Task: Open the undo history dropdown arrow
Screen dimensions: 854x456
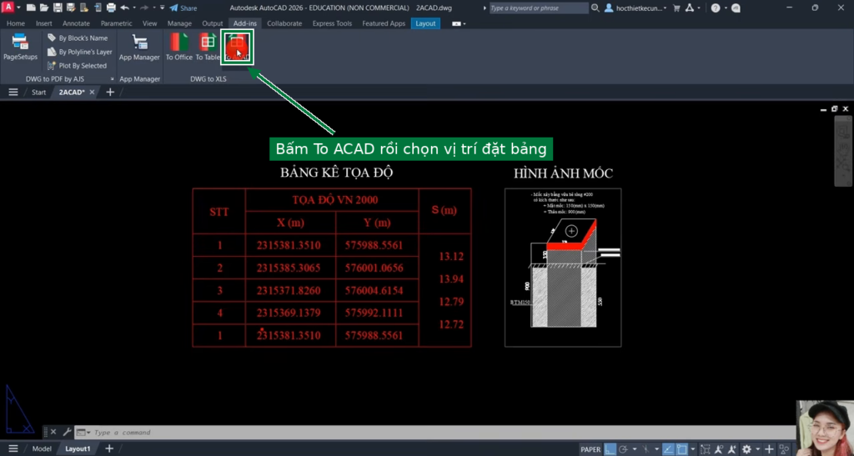Action: 134,8
